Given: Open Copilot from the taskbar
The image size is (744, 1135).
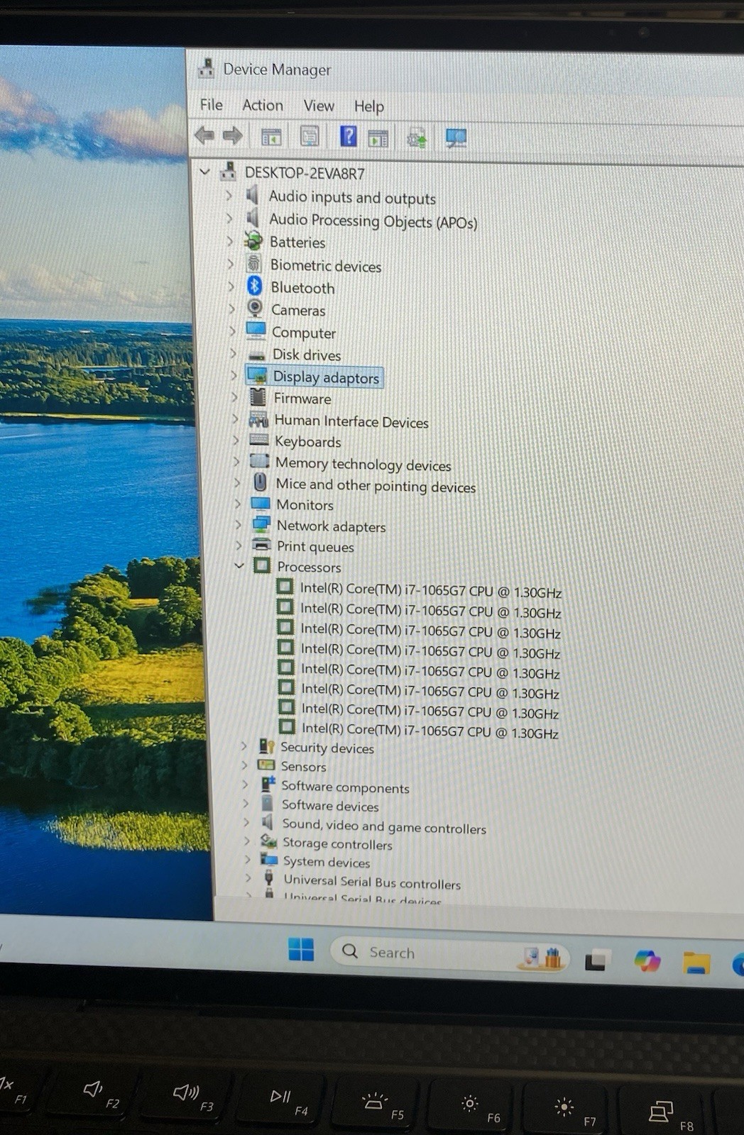Looking at the screenshot, I should click(x=647, y=960).
